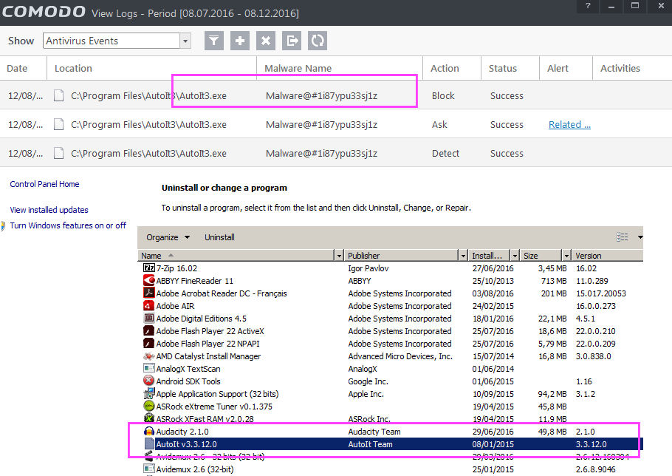Image resolution: width=672 pixels, height=476 pixels.
Task: Click the Adobe AIR program icon
Action: point(148,306)
